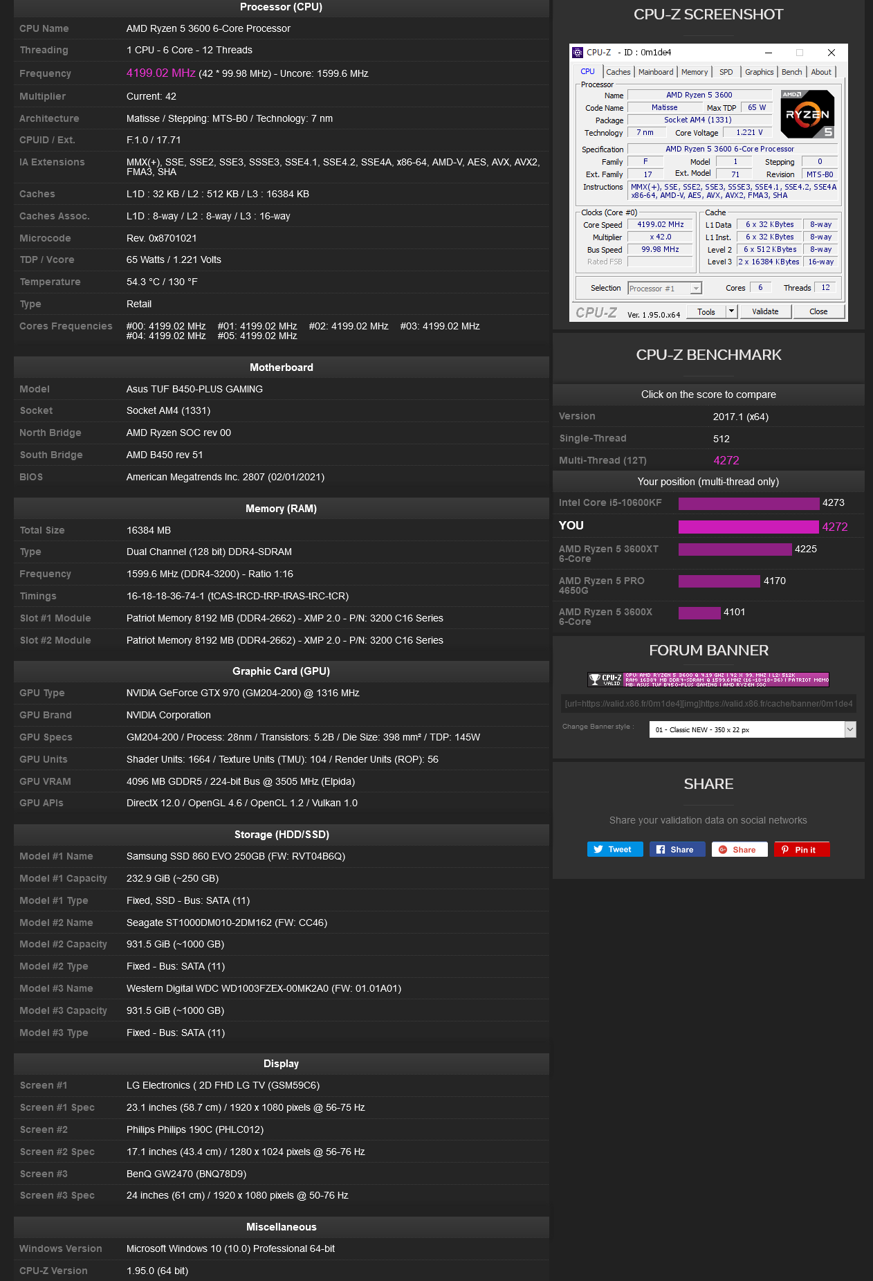
Task: Click the Close button in CPU-Z window
Action: click(818, 311)
